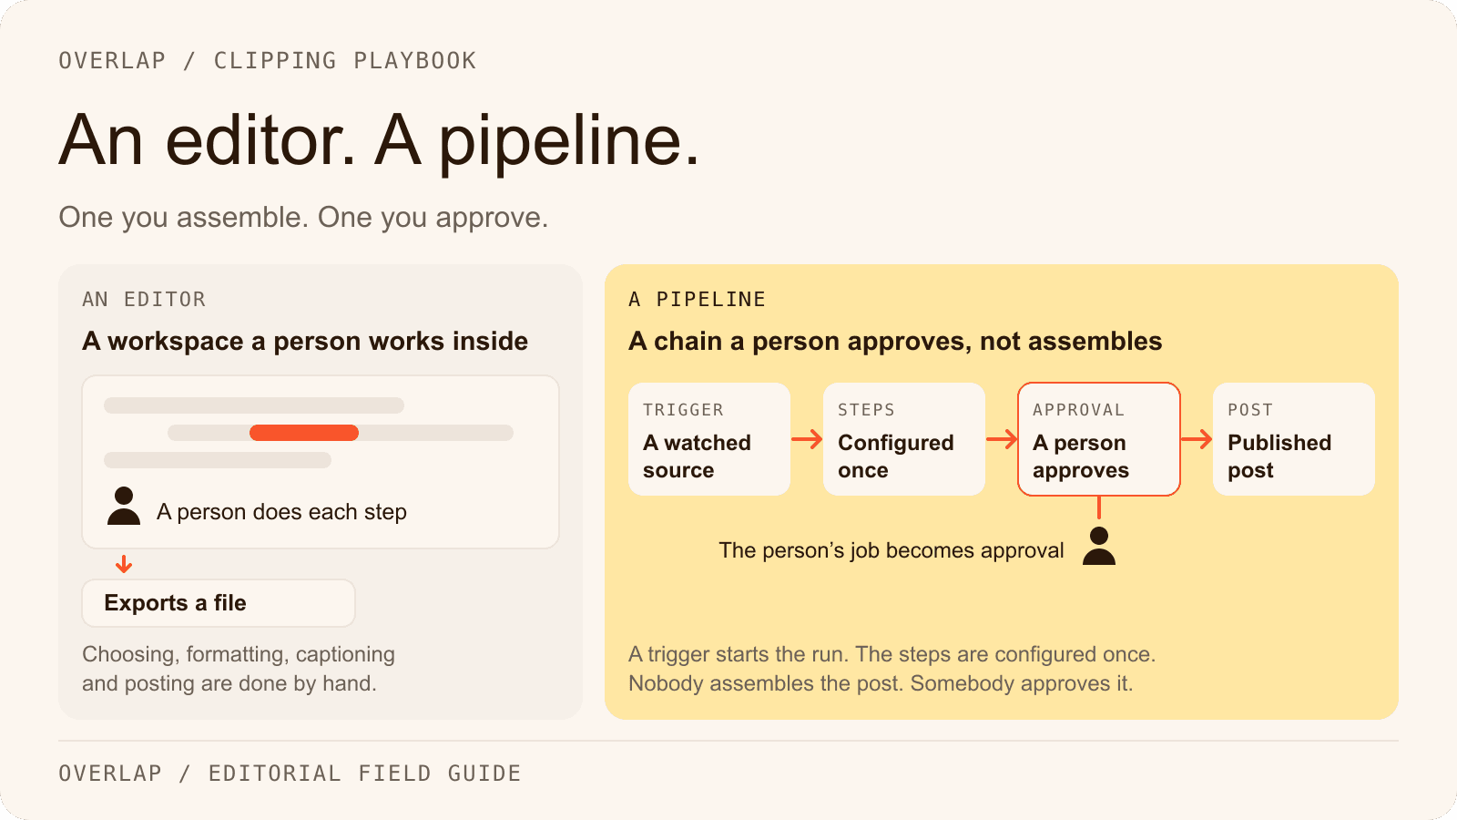Click the arrow between Trigger and Steps cards
The width and height of the screenshot is (1457, 820).
[x=807, y=439]
